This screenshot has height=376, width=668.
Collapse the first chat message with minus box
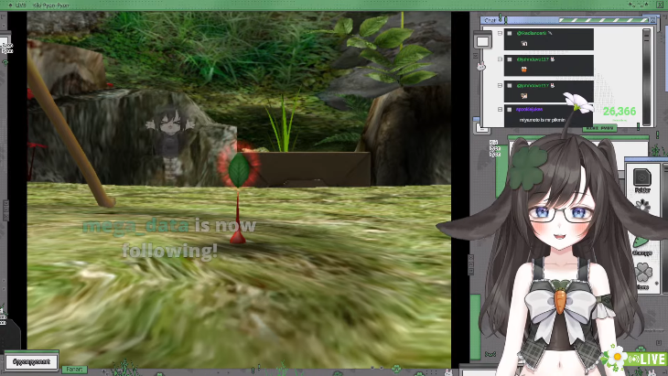tap(500, 33)
